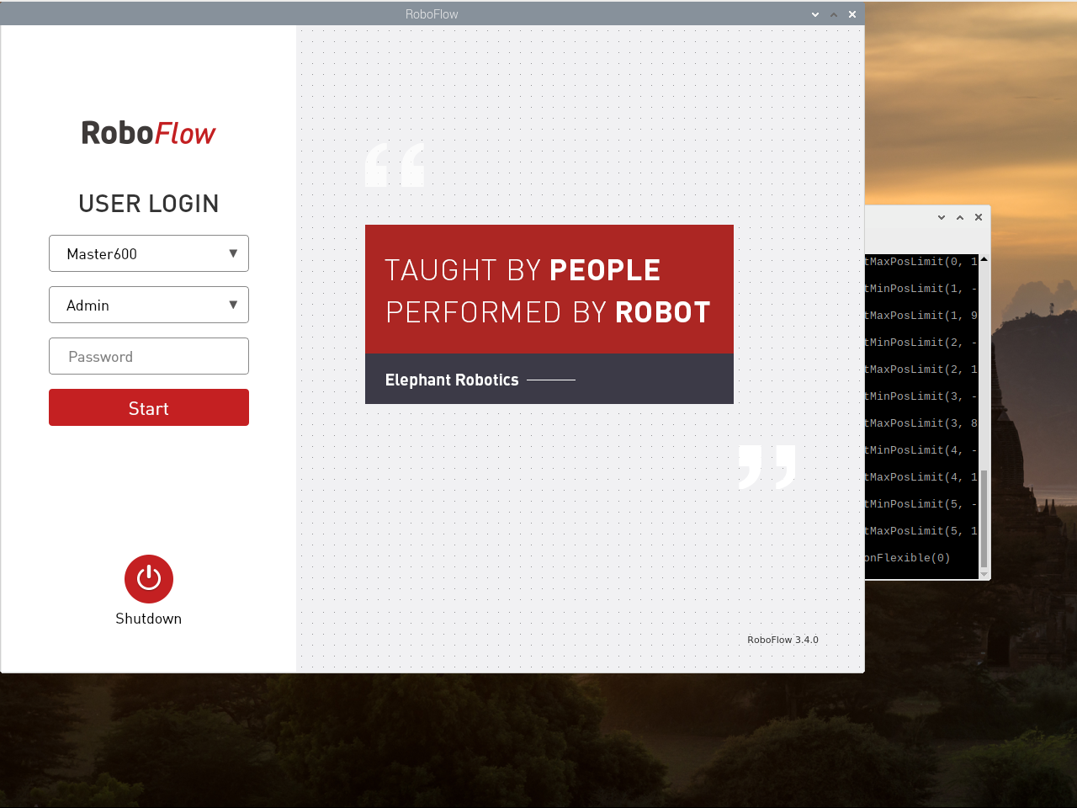Close the terminal window behind RoboFlow

pos(979,217)
